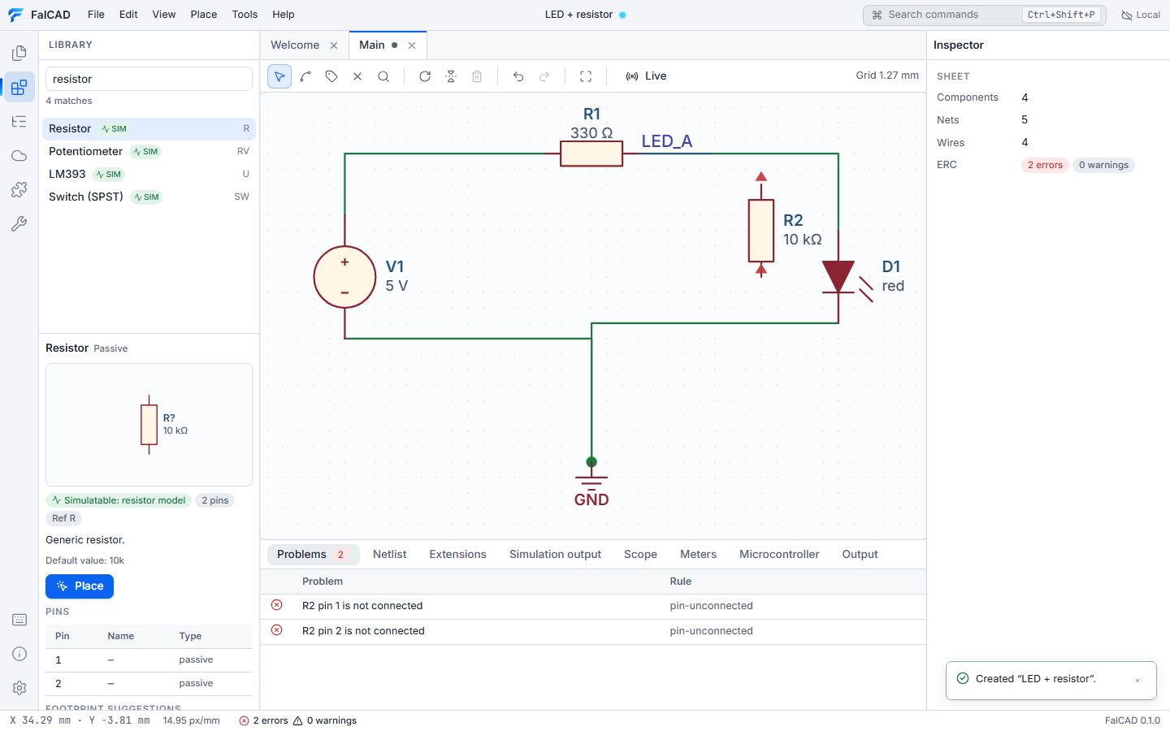1170x731 pixels.
Task: Toggle the Local storage indicator
Action: tap(1141, 15)
